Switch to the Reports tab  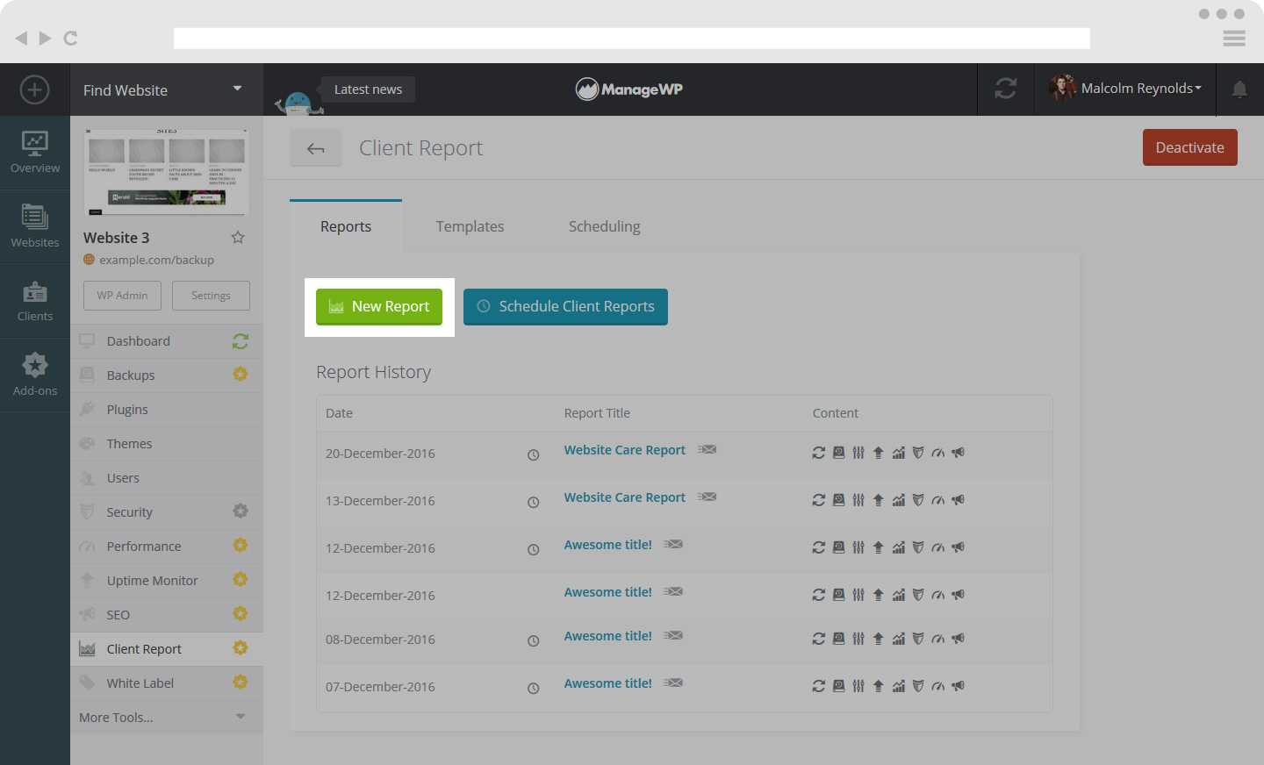click(x=346, y=226)
